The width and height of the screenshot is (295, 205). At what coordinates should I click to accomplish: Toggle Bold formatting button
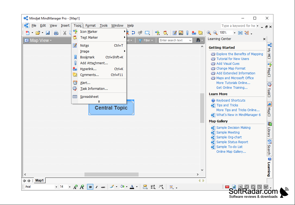(90, 187)
